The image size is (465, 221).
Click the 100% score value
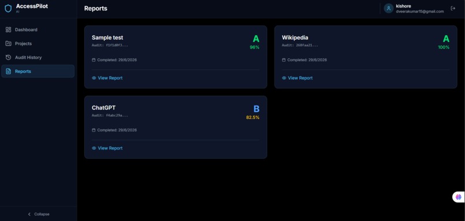(444, 47)
